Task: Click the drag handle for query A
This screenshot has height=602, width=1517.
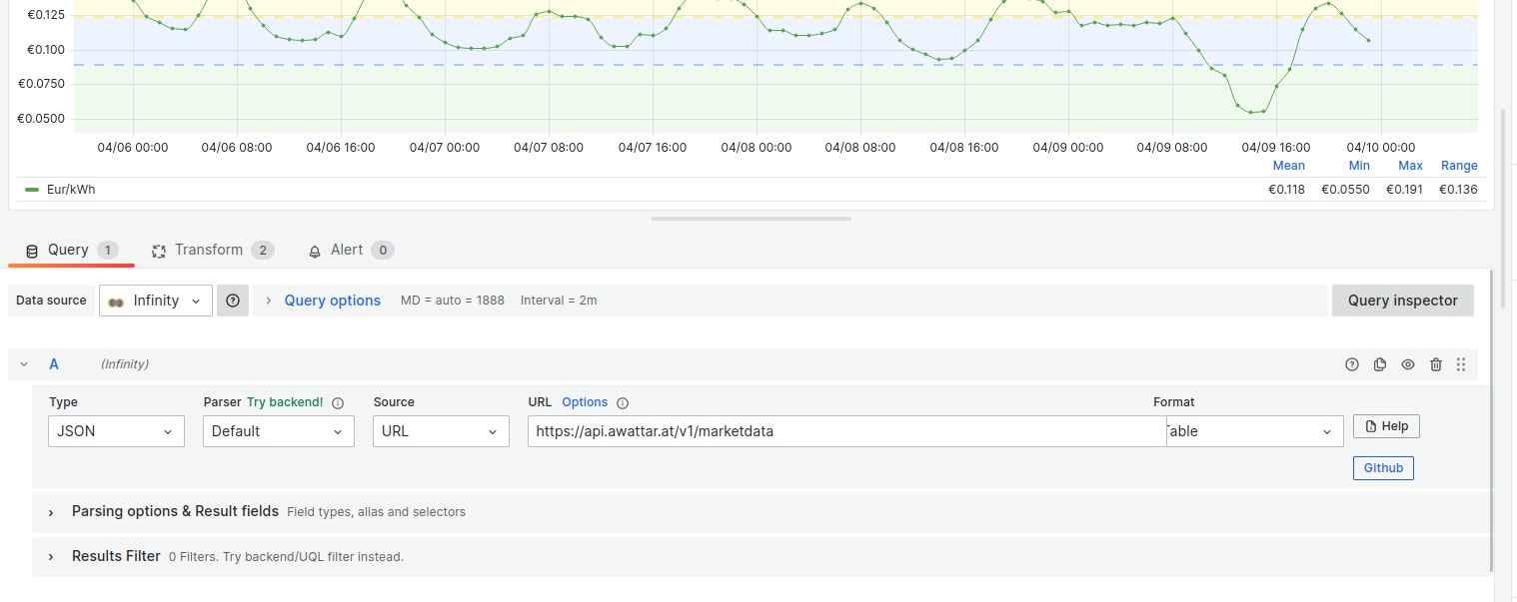Action: point(1461,364)
